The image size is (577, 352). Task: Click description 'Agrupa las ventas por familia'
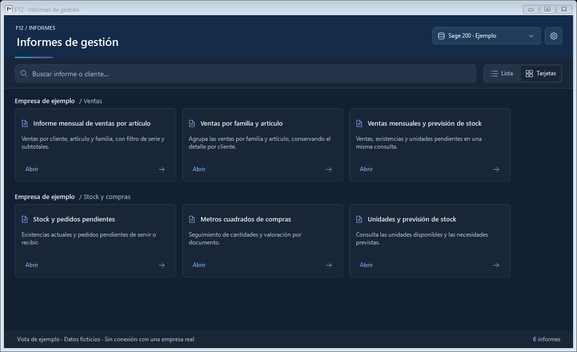coord(260,143)
